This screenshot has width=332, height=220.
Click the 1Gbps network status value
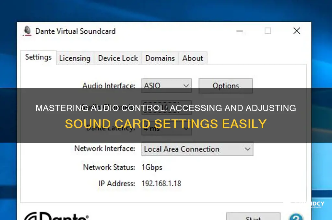(x=152, y=167)
